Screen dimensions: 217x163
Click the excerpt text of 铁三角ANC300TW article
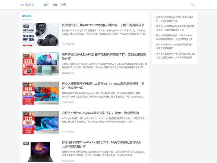tap(104, 32)
